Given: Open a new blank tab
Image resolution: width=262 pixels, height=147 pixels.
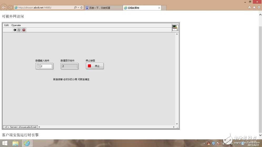Looking at the screenshot, I should [164, 8].
